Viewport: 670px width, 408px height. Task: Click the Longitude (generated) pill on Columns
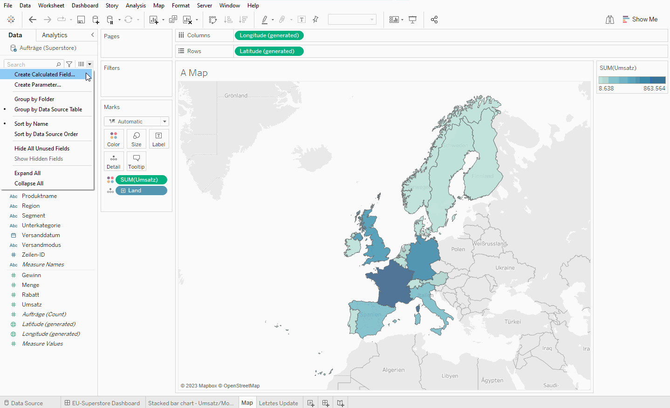269,35
